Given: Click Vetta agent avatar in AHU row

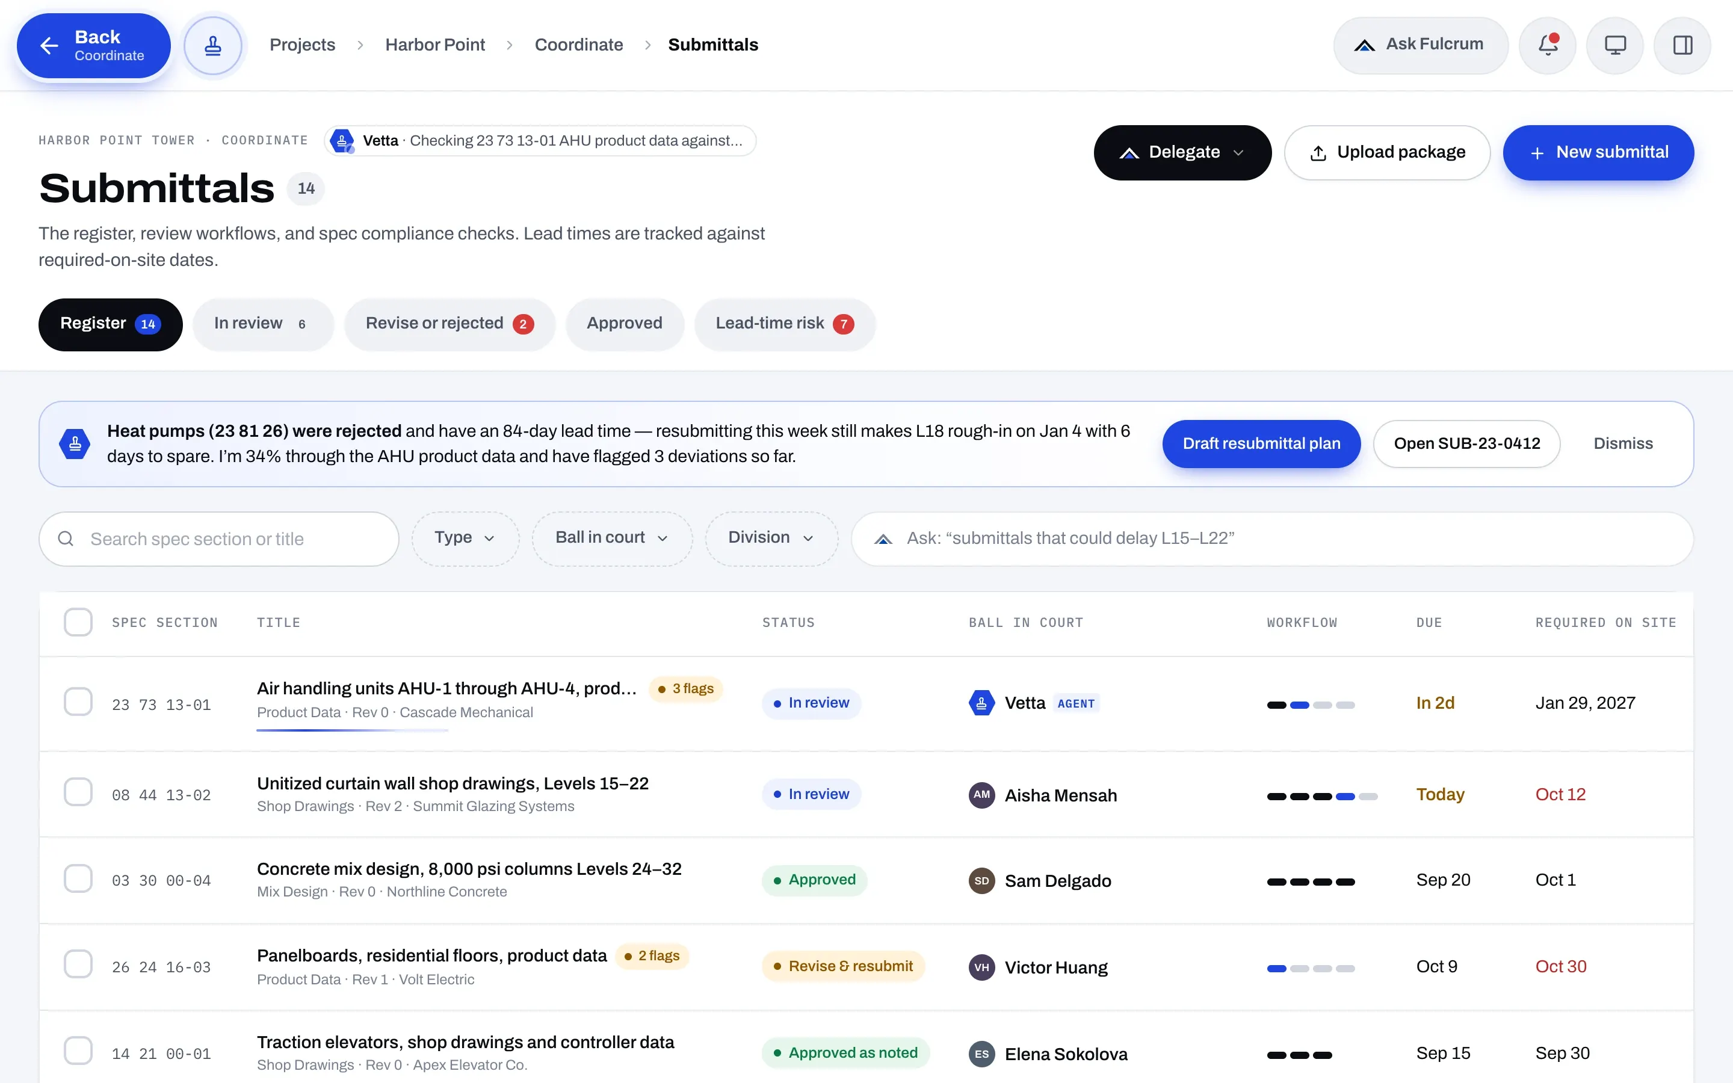Looking at the screenshot, I should point(982,703).
